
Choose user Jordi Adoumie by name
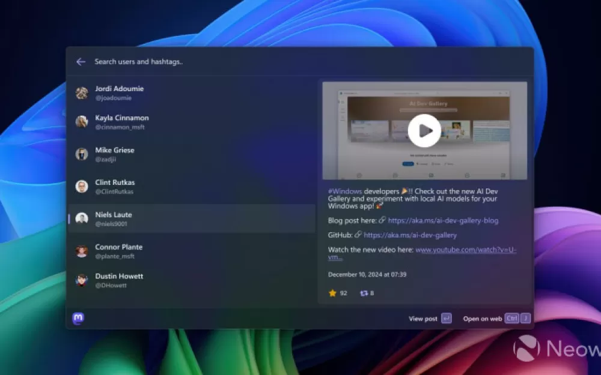119,88
